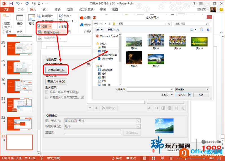Click the Insert (插入) button in dialog
This screenshot has height=161, width=225.
point(182,95)
